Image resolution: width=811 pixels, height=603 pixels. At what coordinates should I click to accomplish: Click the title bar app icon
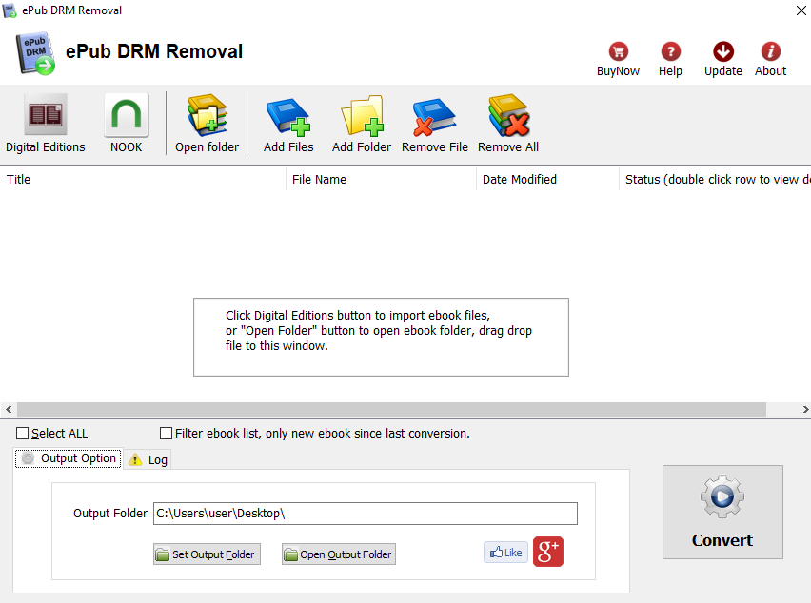tap(10, 10)
